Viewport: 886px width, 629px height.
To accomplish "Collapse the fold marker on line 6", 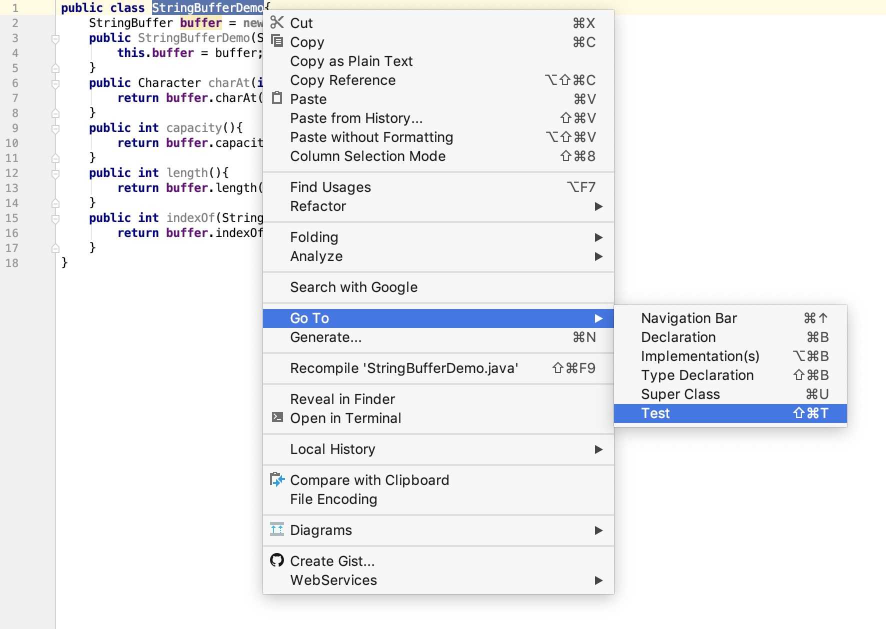I will 55,83.
